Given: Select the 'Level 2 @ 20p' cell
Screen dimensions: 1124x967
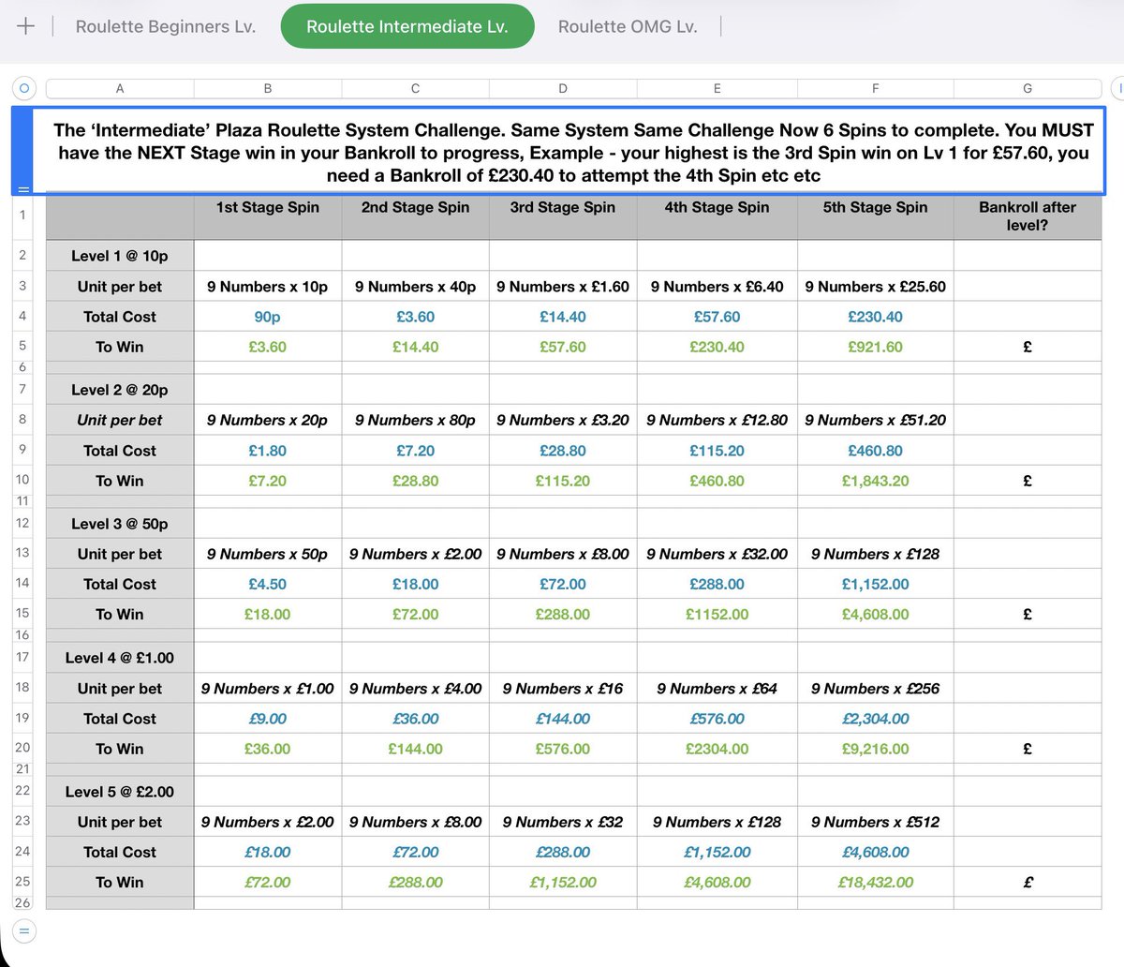Looking at the screenshot, I should [x=120, y=390].
